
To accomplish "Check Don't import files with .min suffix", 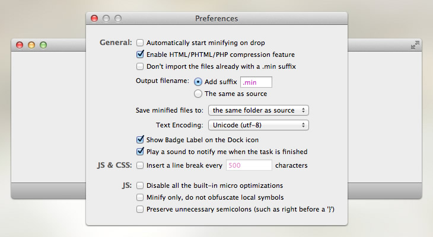I will point(140,66).
